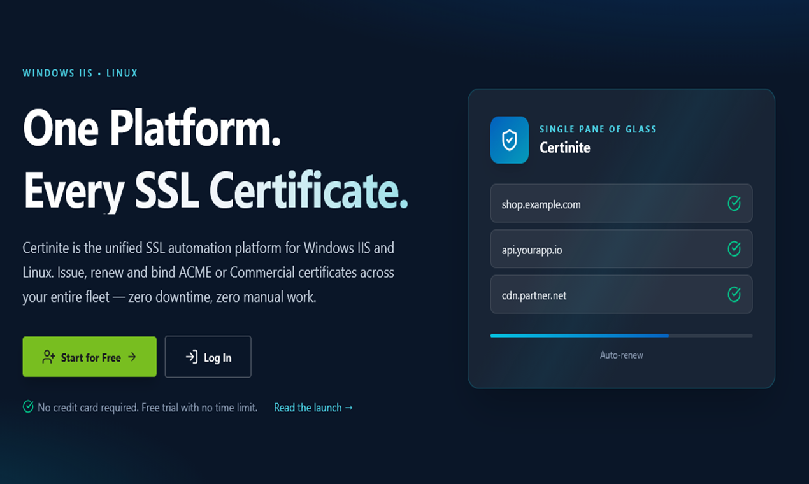Click the checkmark beside api.yourapp.io
809x484 pixels.
[734, 249]
